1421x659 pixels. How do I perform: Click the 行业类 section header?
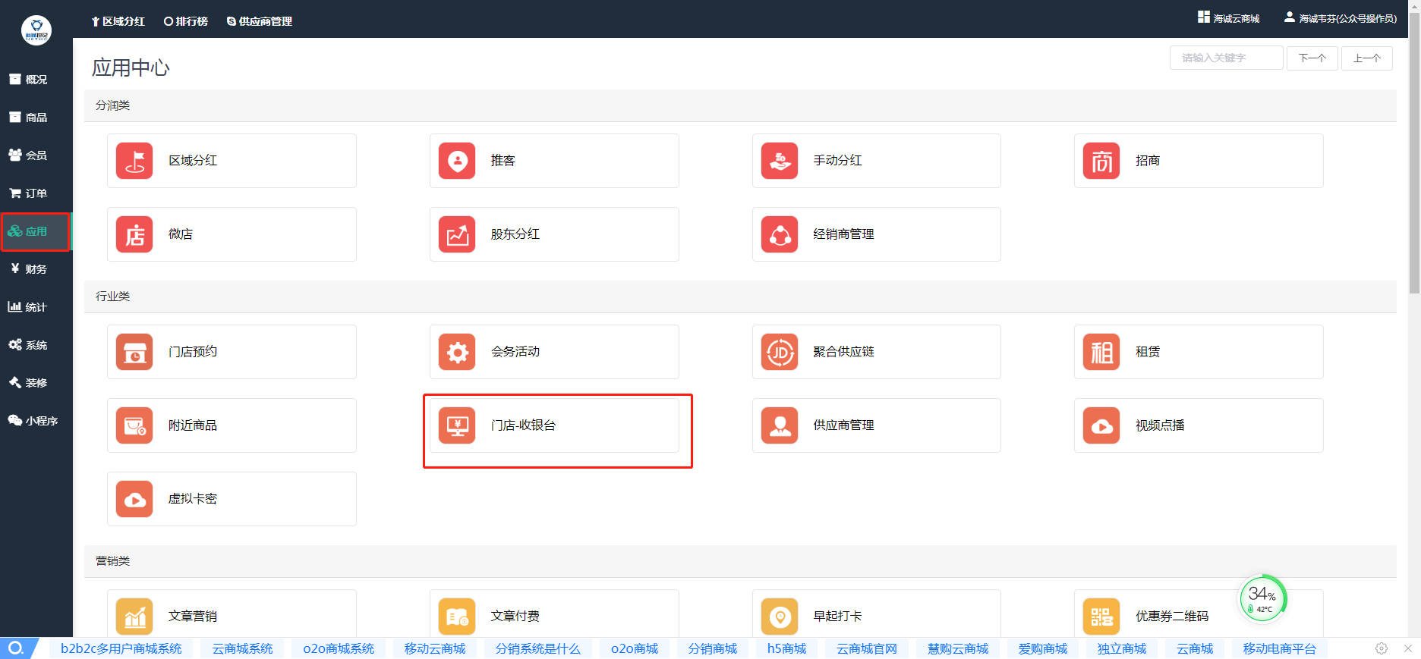[740, 297]
